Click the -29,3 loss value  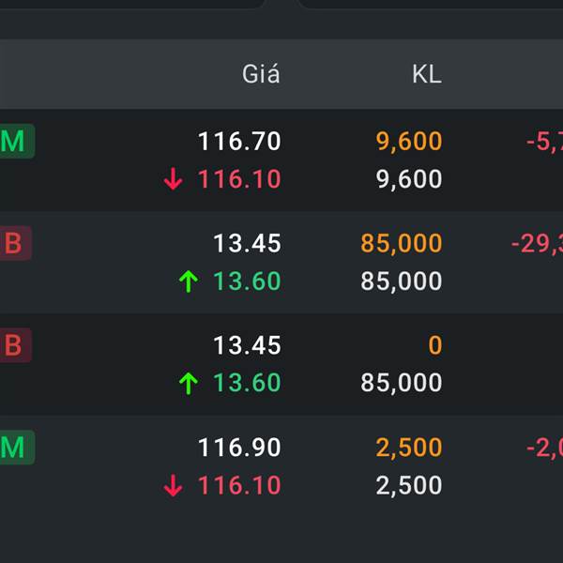pos(537,244)
